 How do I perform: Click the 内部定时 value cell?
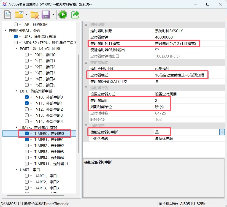pos(189,69)
